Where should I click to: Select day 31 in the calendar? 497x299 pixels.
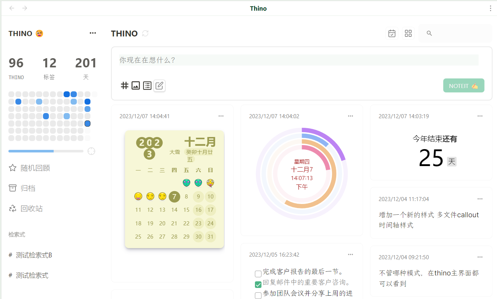coord(210,236)
